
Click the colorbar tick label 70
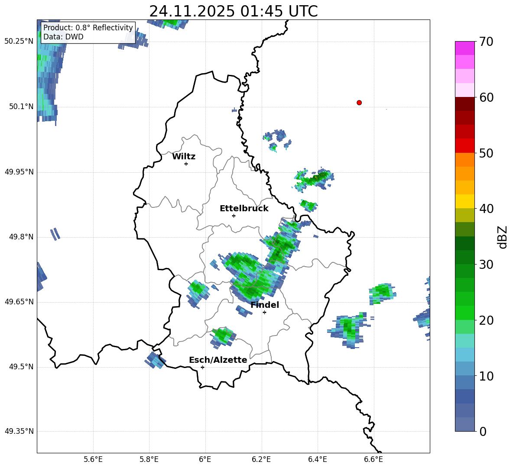pyautogui.click(x=486, y=42)
